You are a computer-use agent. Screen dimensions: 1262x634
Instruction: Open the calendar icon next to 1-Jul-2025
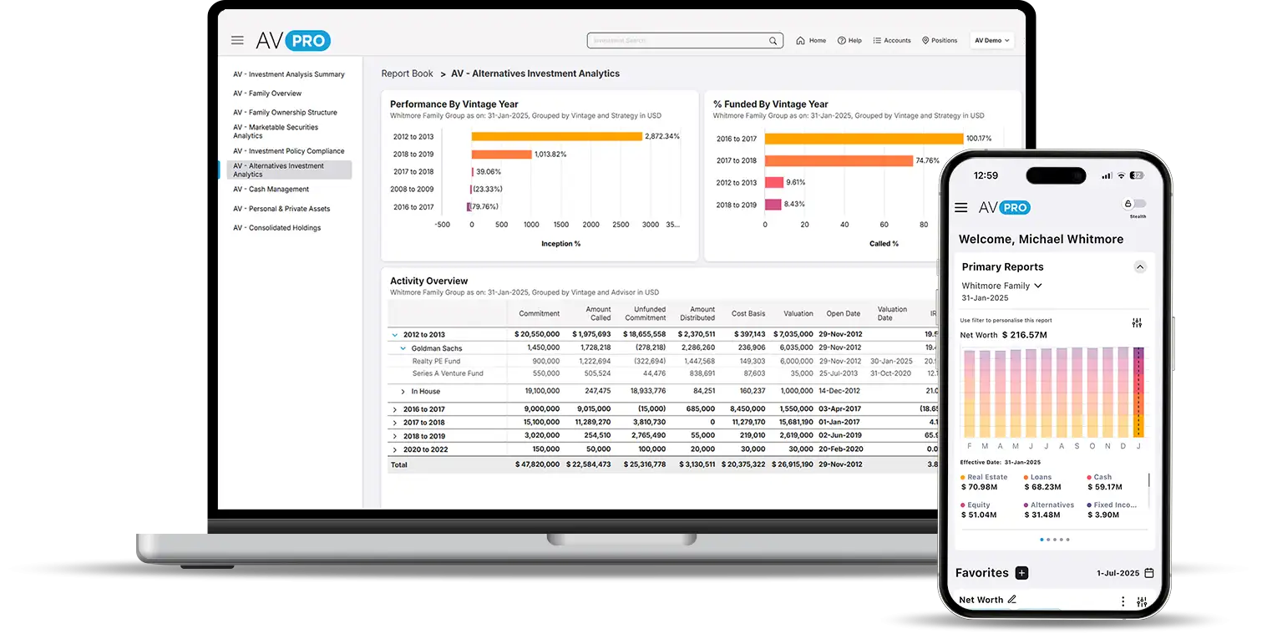coord(1149,573)
